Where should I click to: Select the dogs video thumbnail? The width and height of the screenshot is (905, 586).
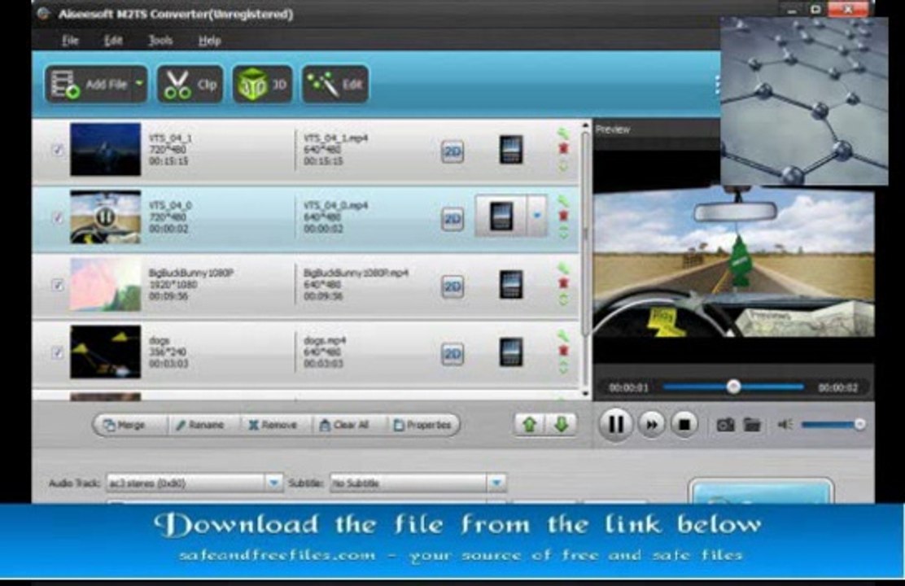click(x=105, y=352)
